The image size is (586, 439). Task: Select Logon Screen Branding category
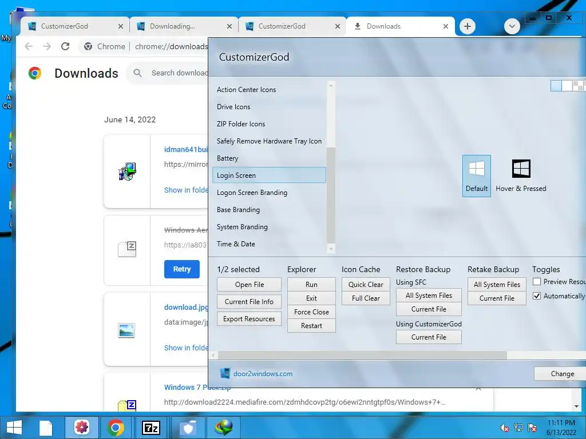(269, 193)
